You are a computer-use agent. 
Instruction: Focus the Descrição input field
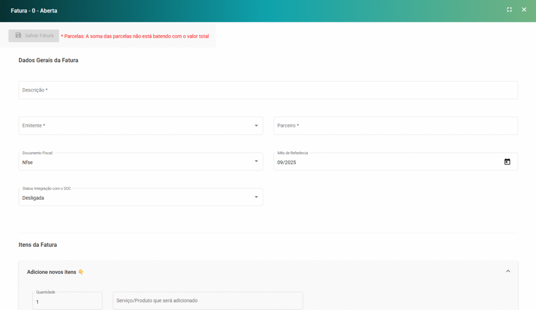coord(268,90)
